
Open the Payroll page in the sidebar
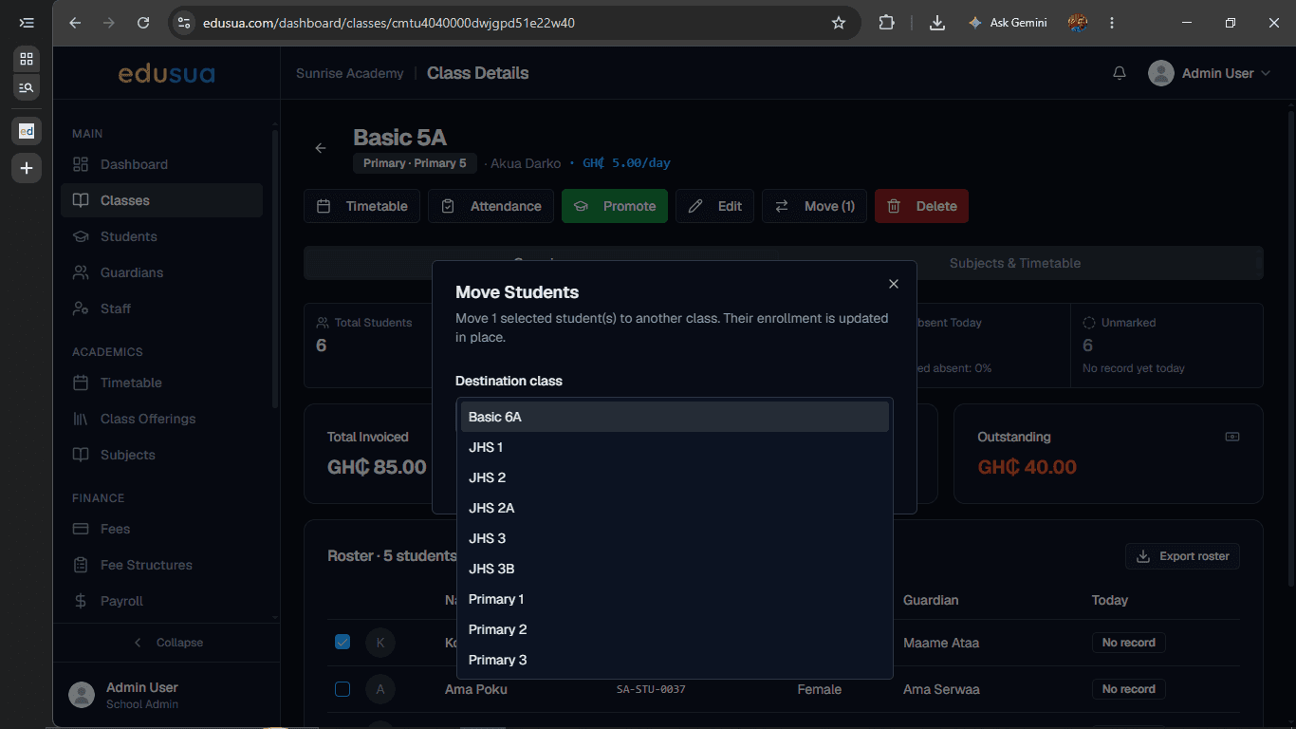pos(161,601)
